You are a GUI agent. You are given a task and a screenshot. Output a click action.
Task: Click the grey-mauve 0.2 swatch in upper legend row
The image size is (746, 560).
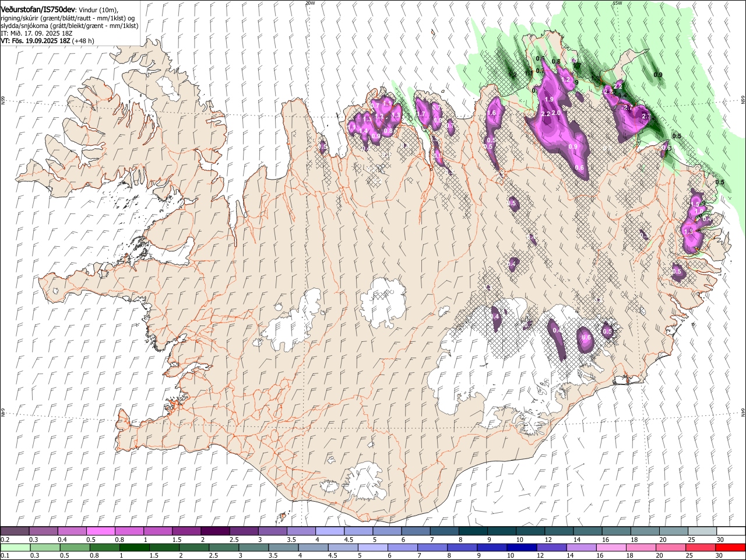(x=15, y=531)
